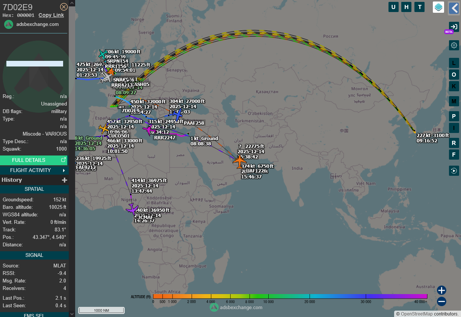The height and width of the screenshot is (317, 461).
Task: Close the 7D02E9 aircraft info panel
Action: (64, 7)
